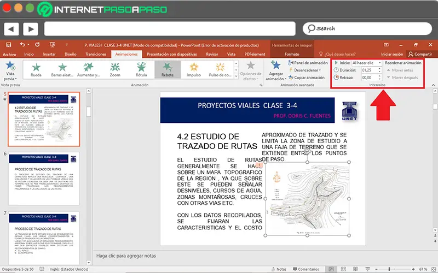Open Ribbon display options icon

386,45
